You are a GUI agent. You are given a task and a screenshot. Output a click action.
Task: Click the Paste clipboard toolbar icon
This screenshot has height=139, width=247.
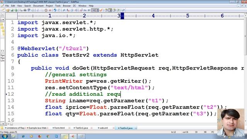point(46,10)
